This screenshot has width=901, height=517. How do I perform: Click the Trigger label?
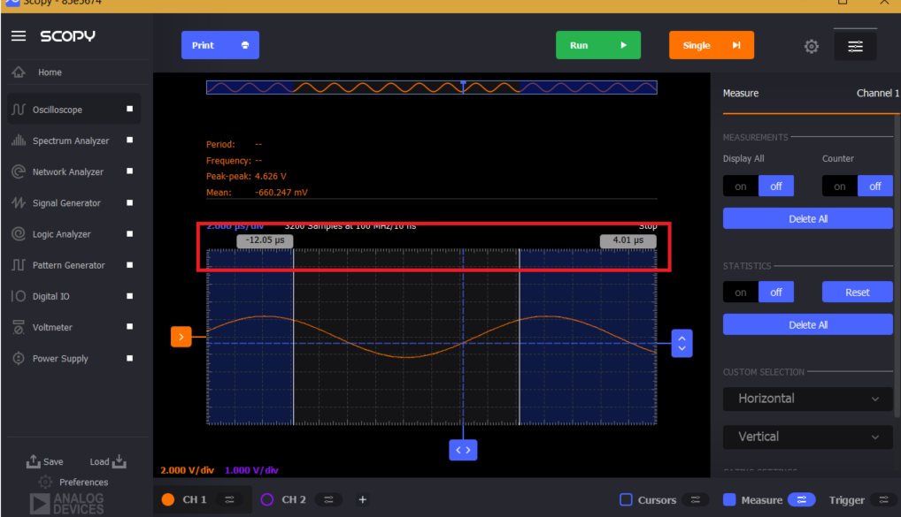[x=846, y=500]
